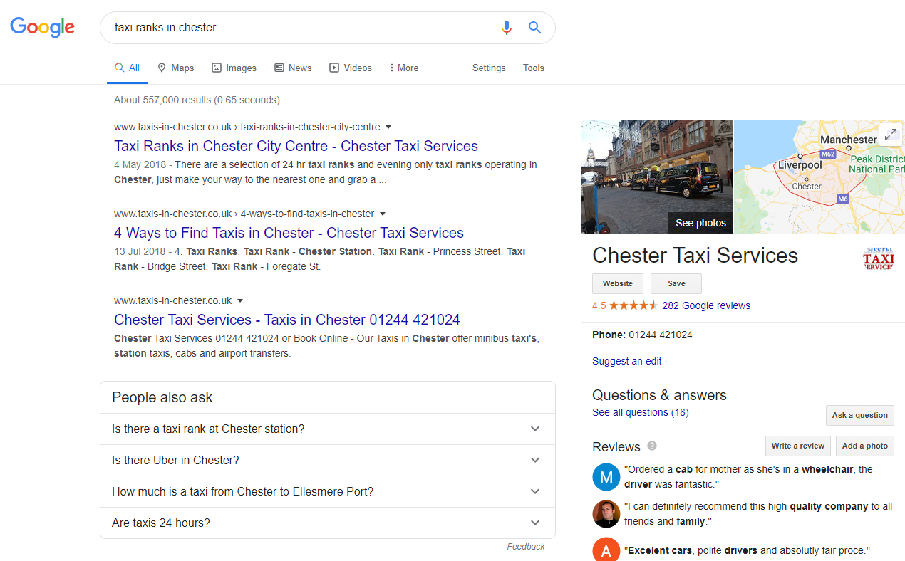
Task: Switch to the Maps tab
Action: 175,68
